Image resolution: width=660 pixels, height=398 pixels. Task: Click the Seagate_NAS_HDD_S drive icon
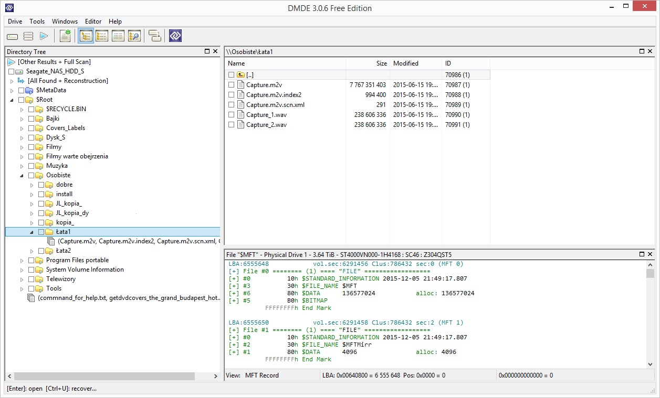pos(20,71)
